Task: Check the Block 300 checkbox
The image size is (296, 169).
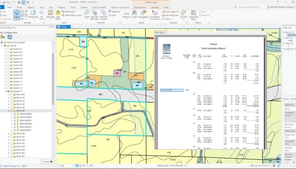Action: pos(11,134)
